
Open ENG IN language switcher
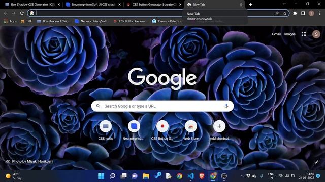point(271,176)
